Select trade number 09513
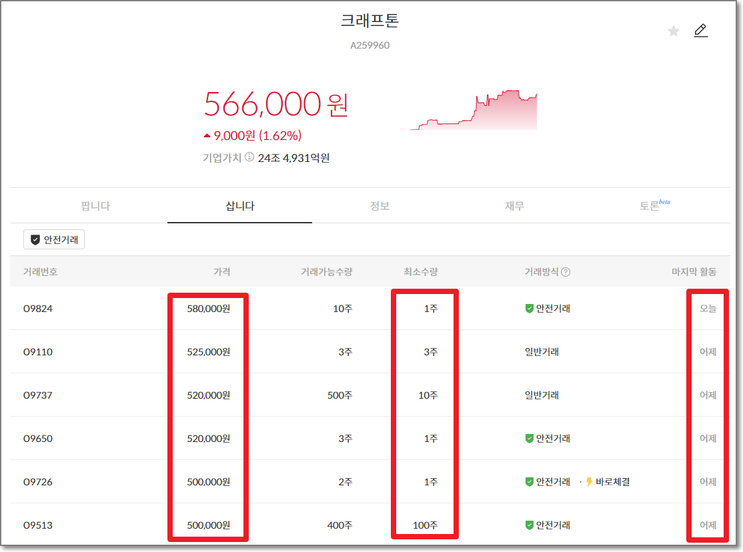 click(x=38, y=525)
